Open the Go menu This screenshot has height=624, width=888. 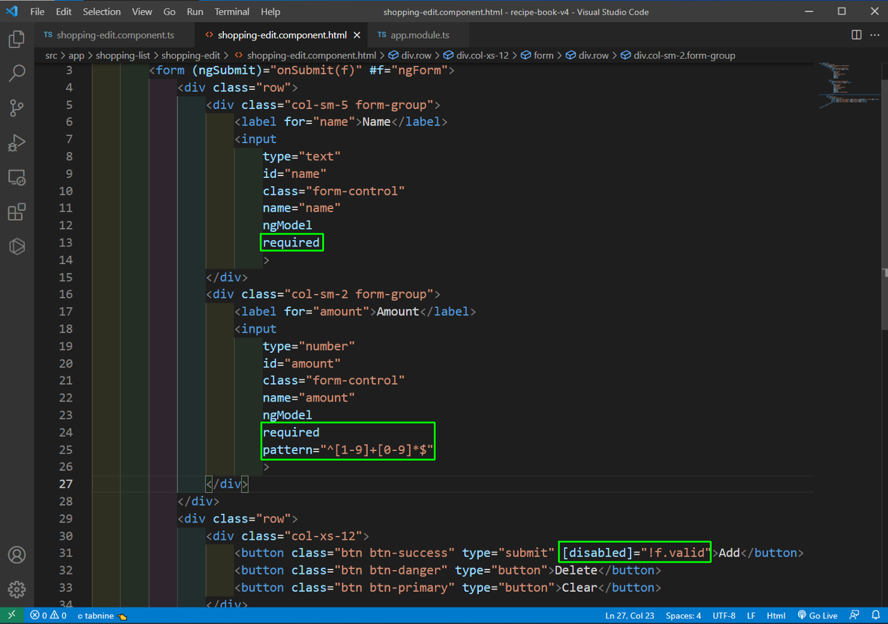[x=169, y=11]
